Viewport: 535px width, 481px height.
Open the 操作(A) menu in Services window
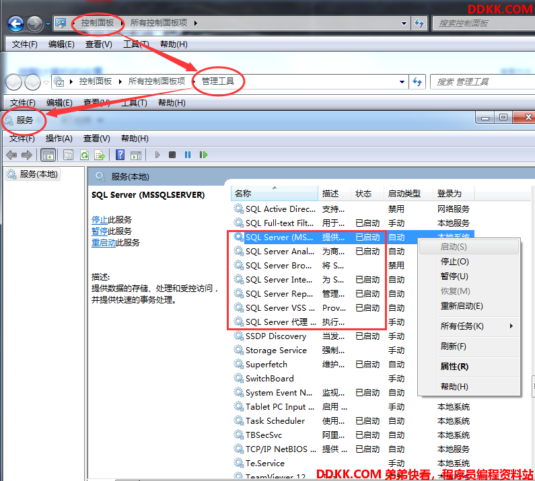(x=59, y=139)
